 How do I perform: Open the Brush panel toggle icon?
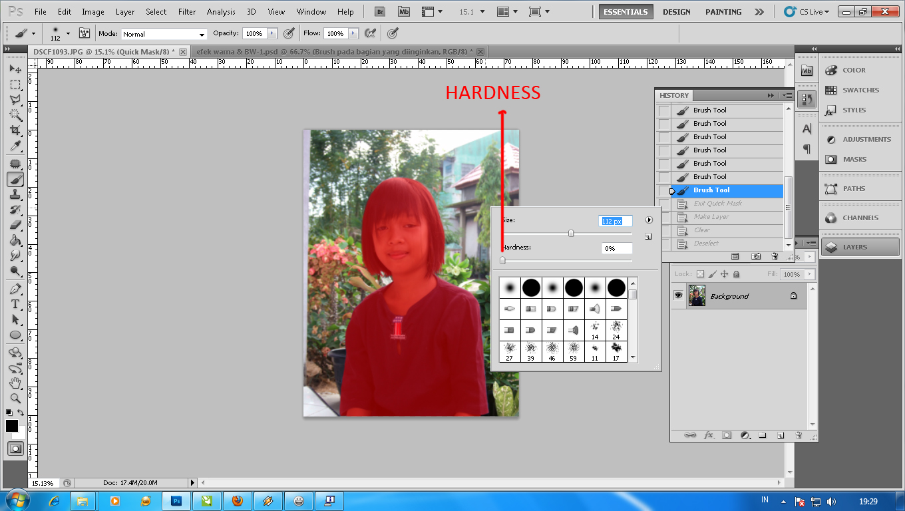(x=85, y=33)
